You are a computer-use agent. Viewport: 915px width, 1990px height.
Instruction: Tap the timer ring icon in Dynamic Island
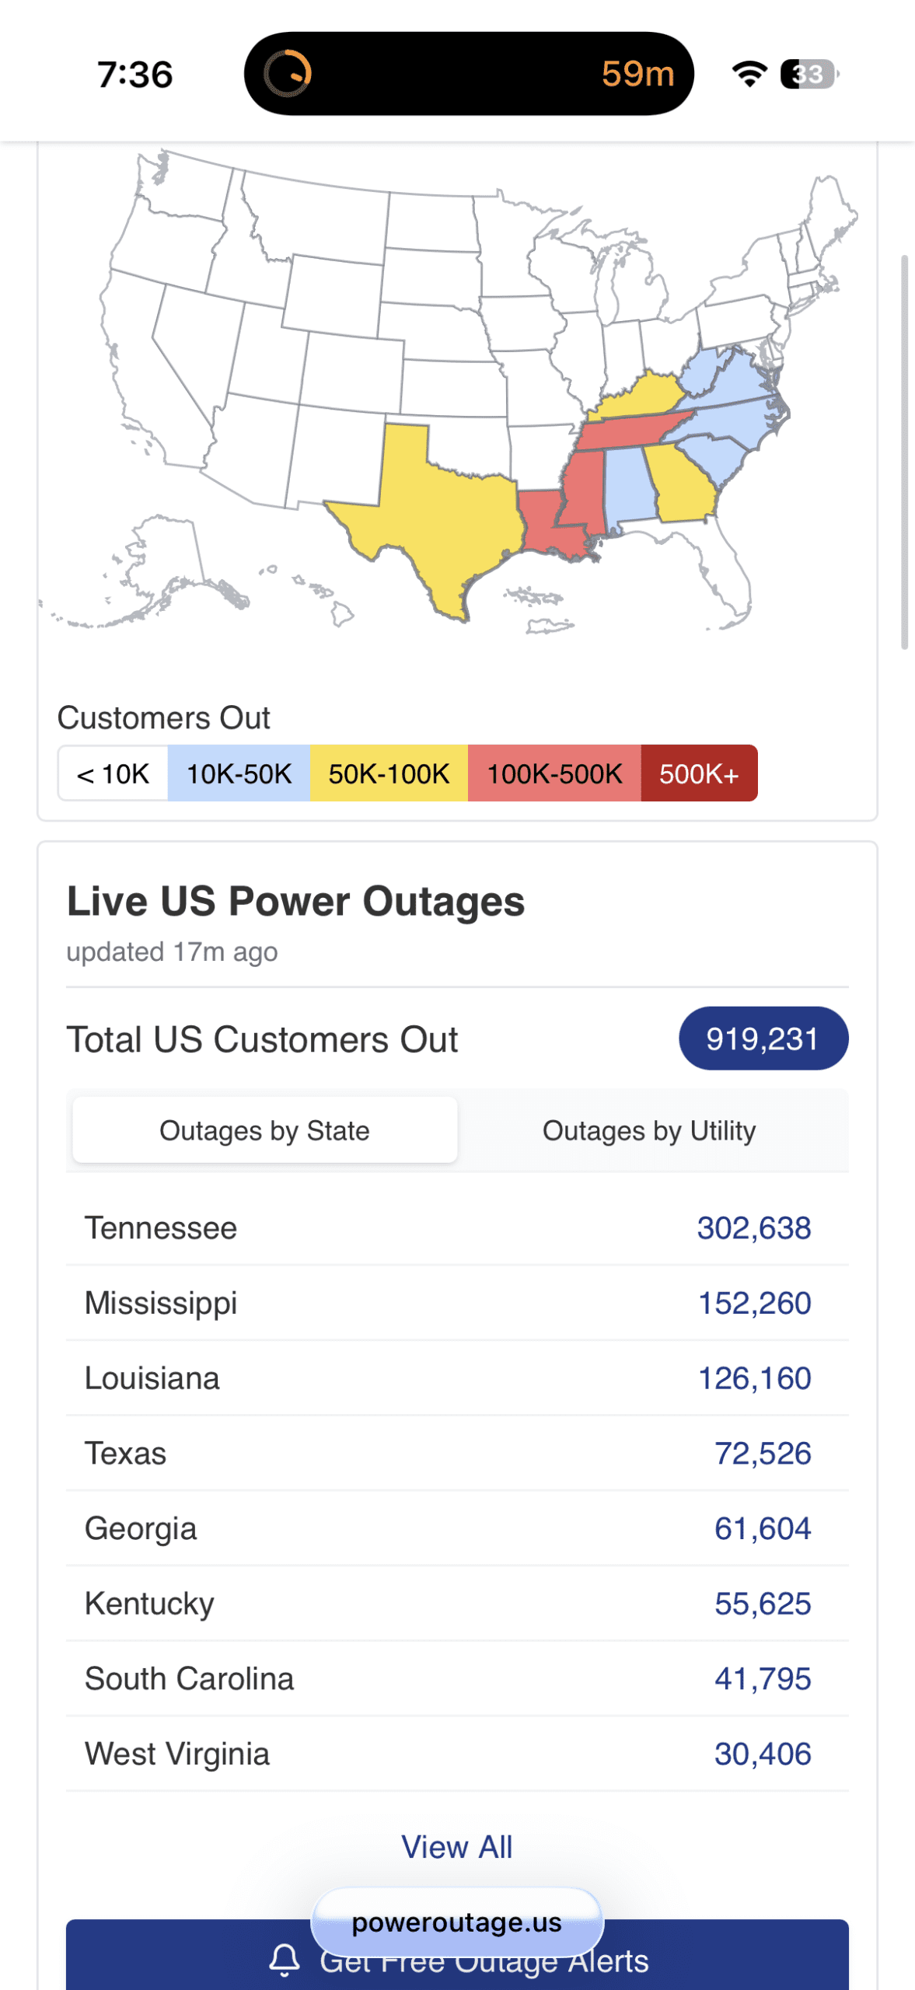[288, 74]
